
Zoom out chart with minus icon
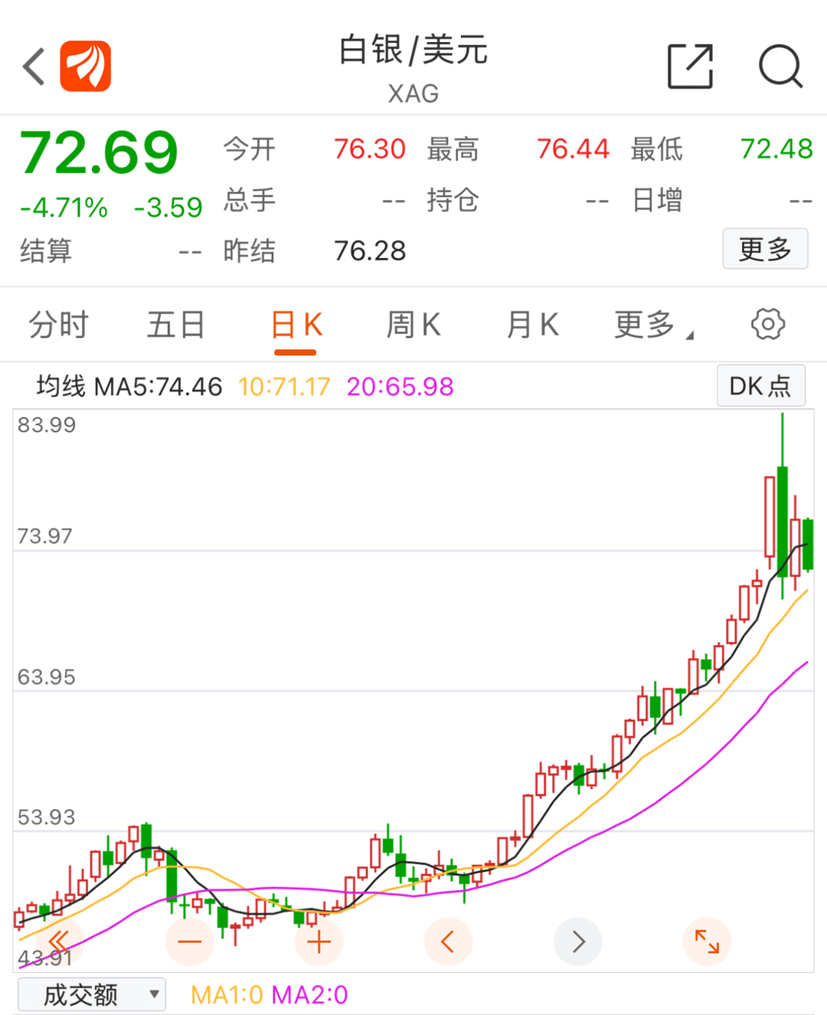click(x=189, y=941)
